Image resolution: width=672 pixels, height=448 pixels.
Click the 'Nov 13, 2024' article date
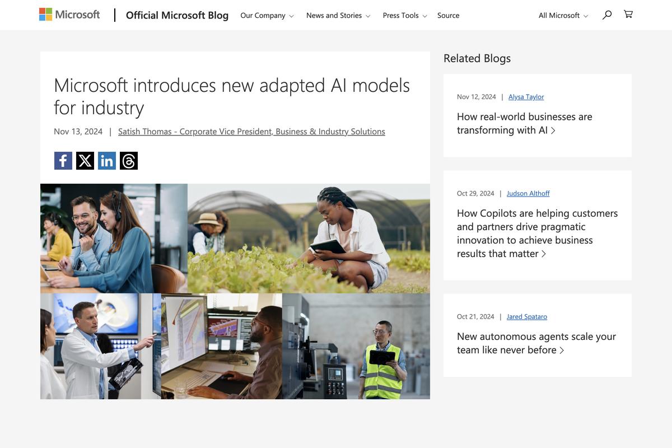coord(78,132)
